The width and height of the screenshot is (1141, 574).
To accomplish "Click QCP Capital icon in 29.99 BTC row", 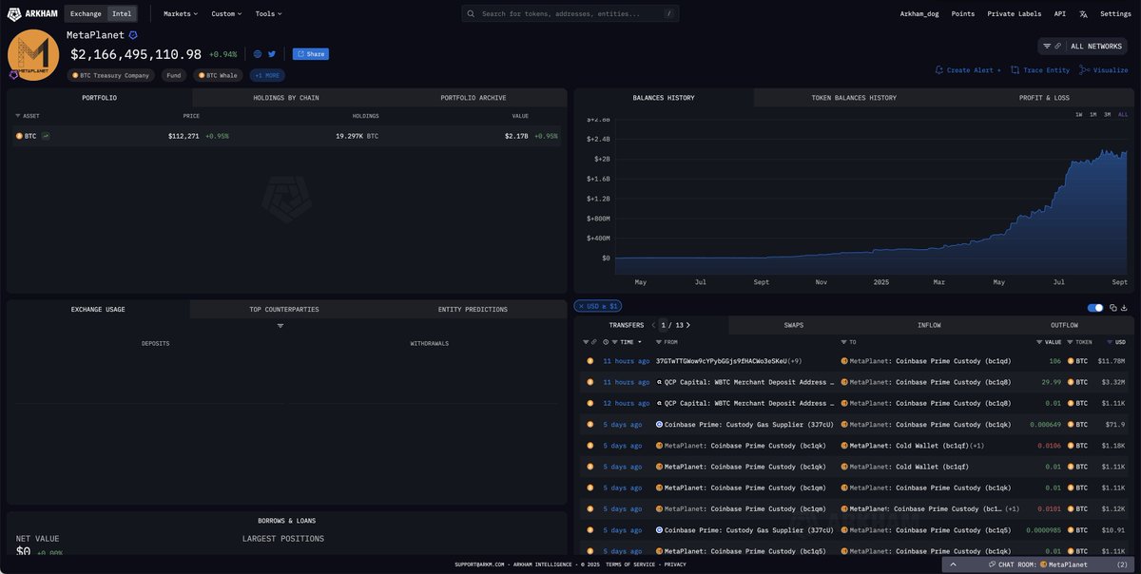I will click(660, 382).
